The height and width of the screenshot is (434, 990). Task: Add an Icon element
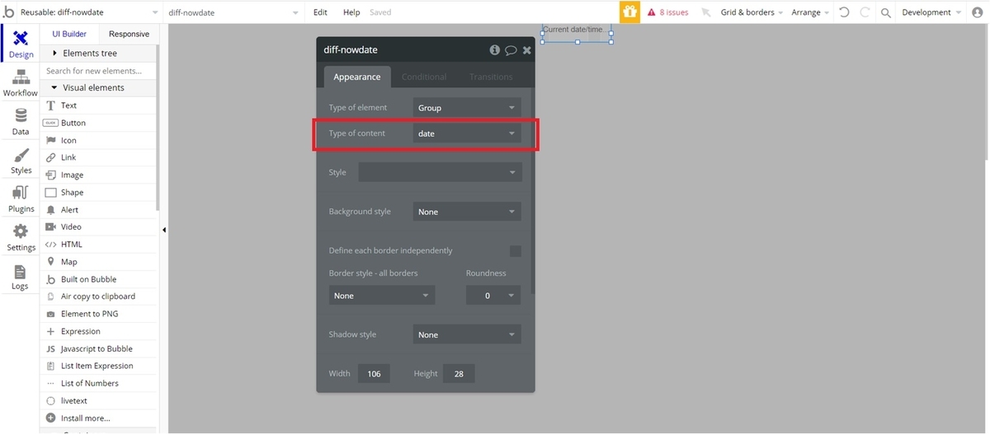click(x=98, y=140)
